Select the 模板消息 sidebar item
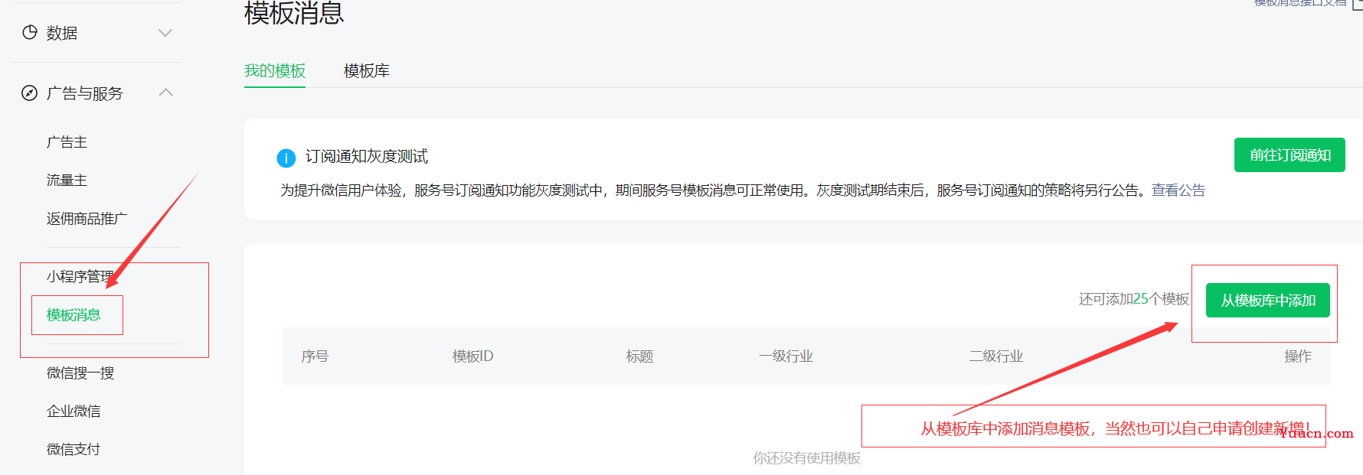The image size is (1363, 475). point(74,315)
